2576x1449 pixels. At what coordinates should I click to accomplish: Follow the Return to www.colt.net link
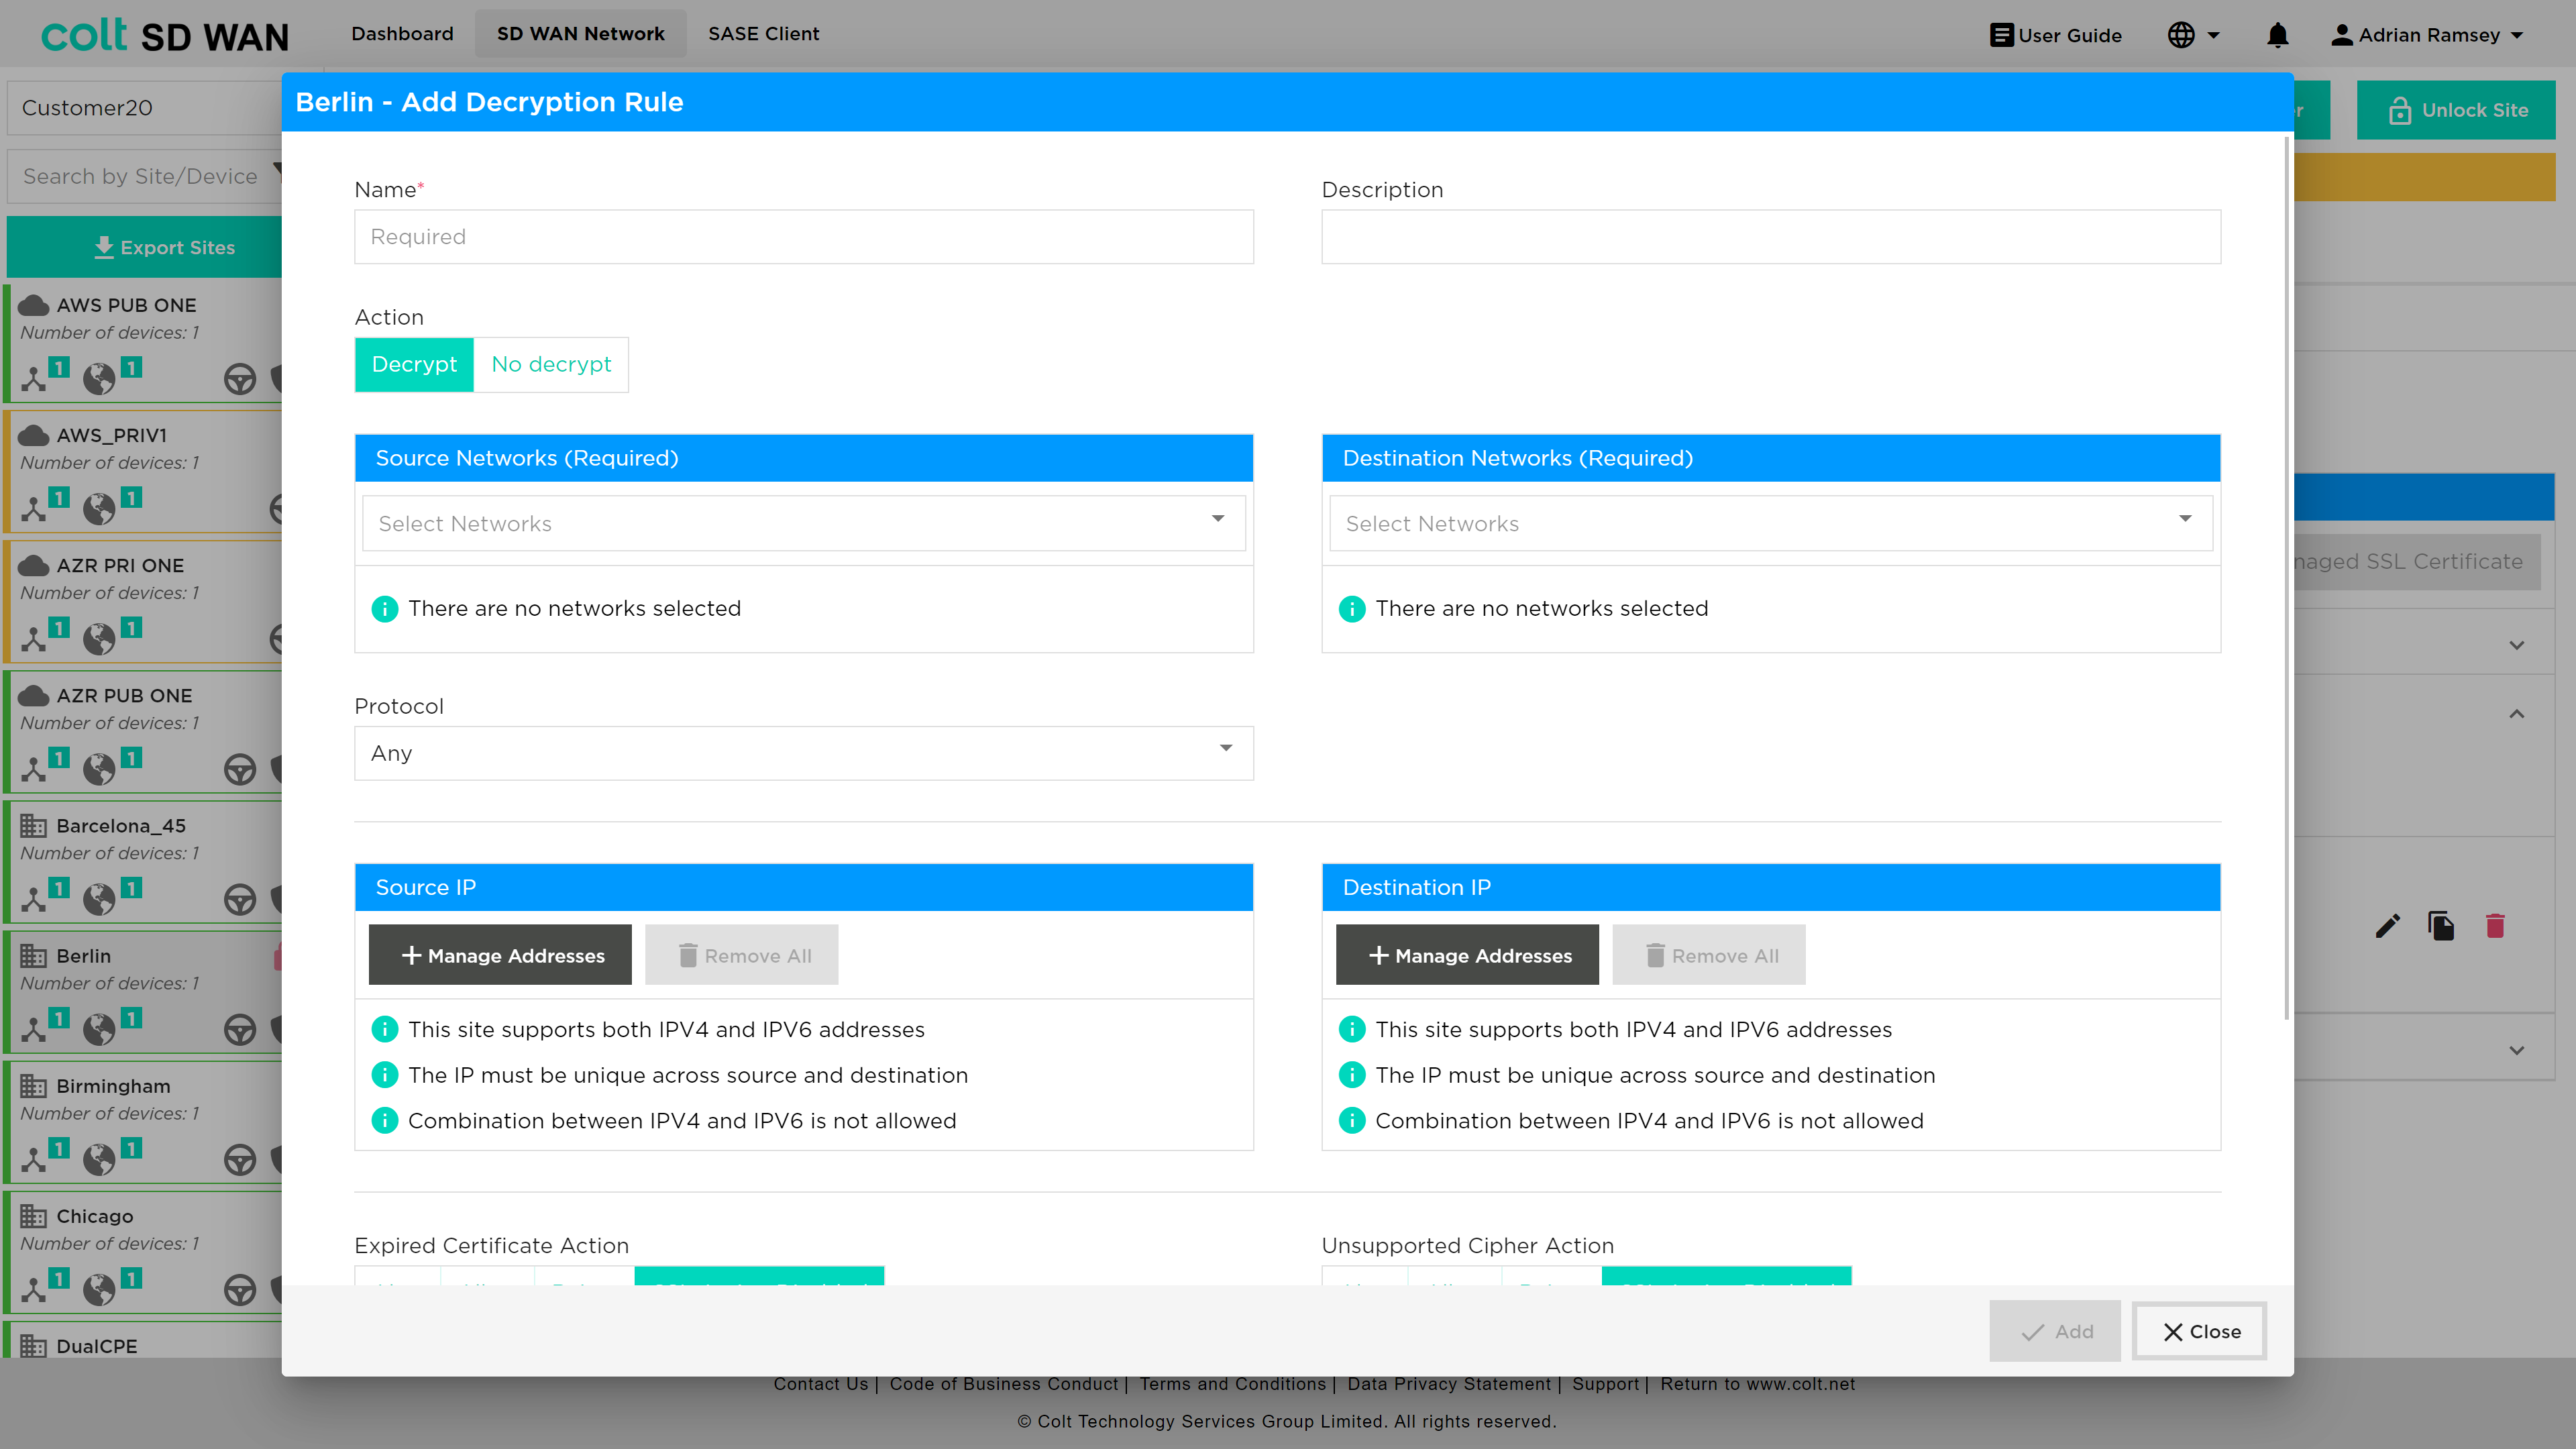pos(1757,1384)
